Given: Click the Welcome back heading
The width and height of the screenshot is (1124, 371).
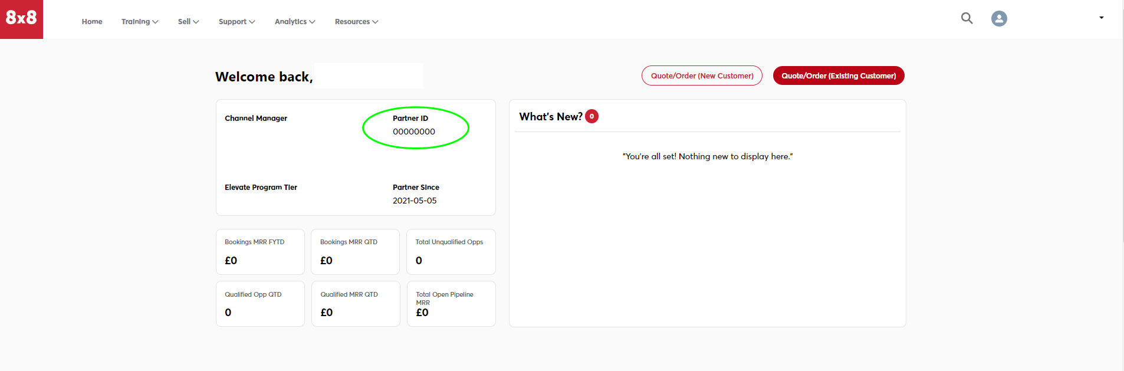Looking at the screenshot, I should point(264,77).
